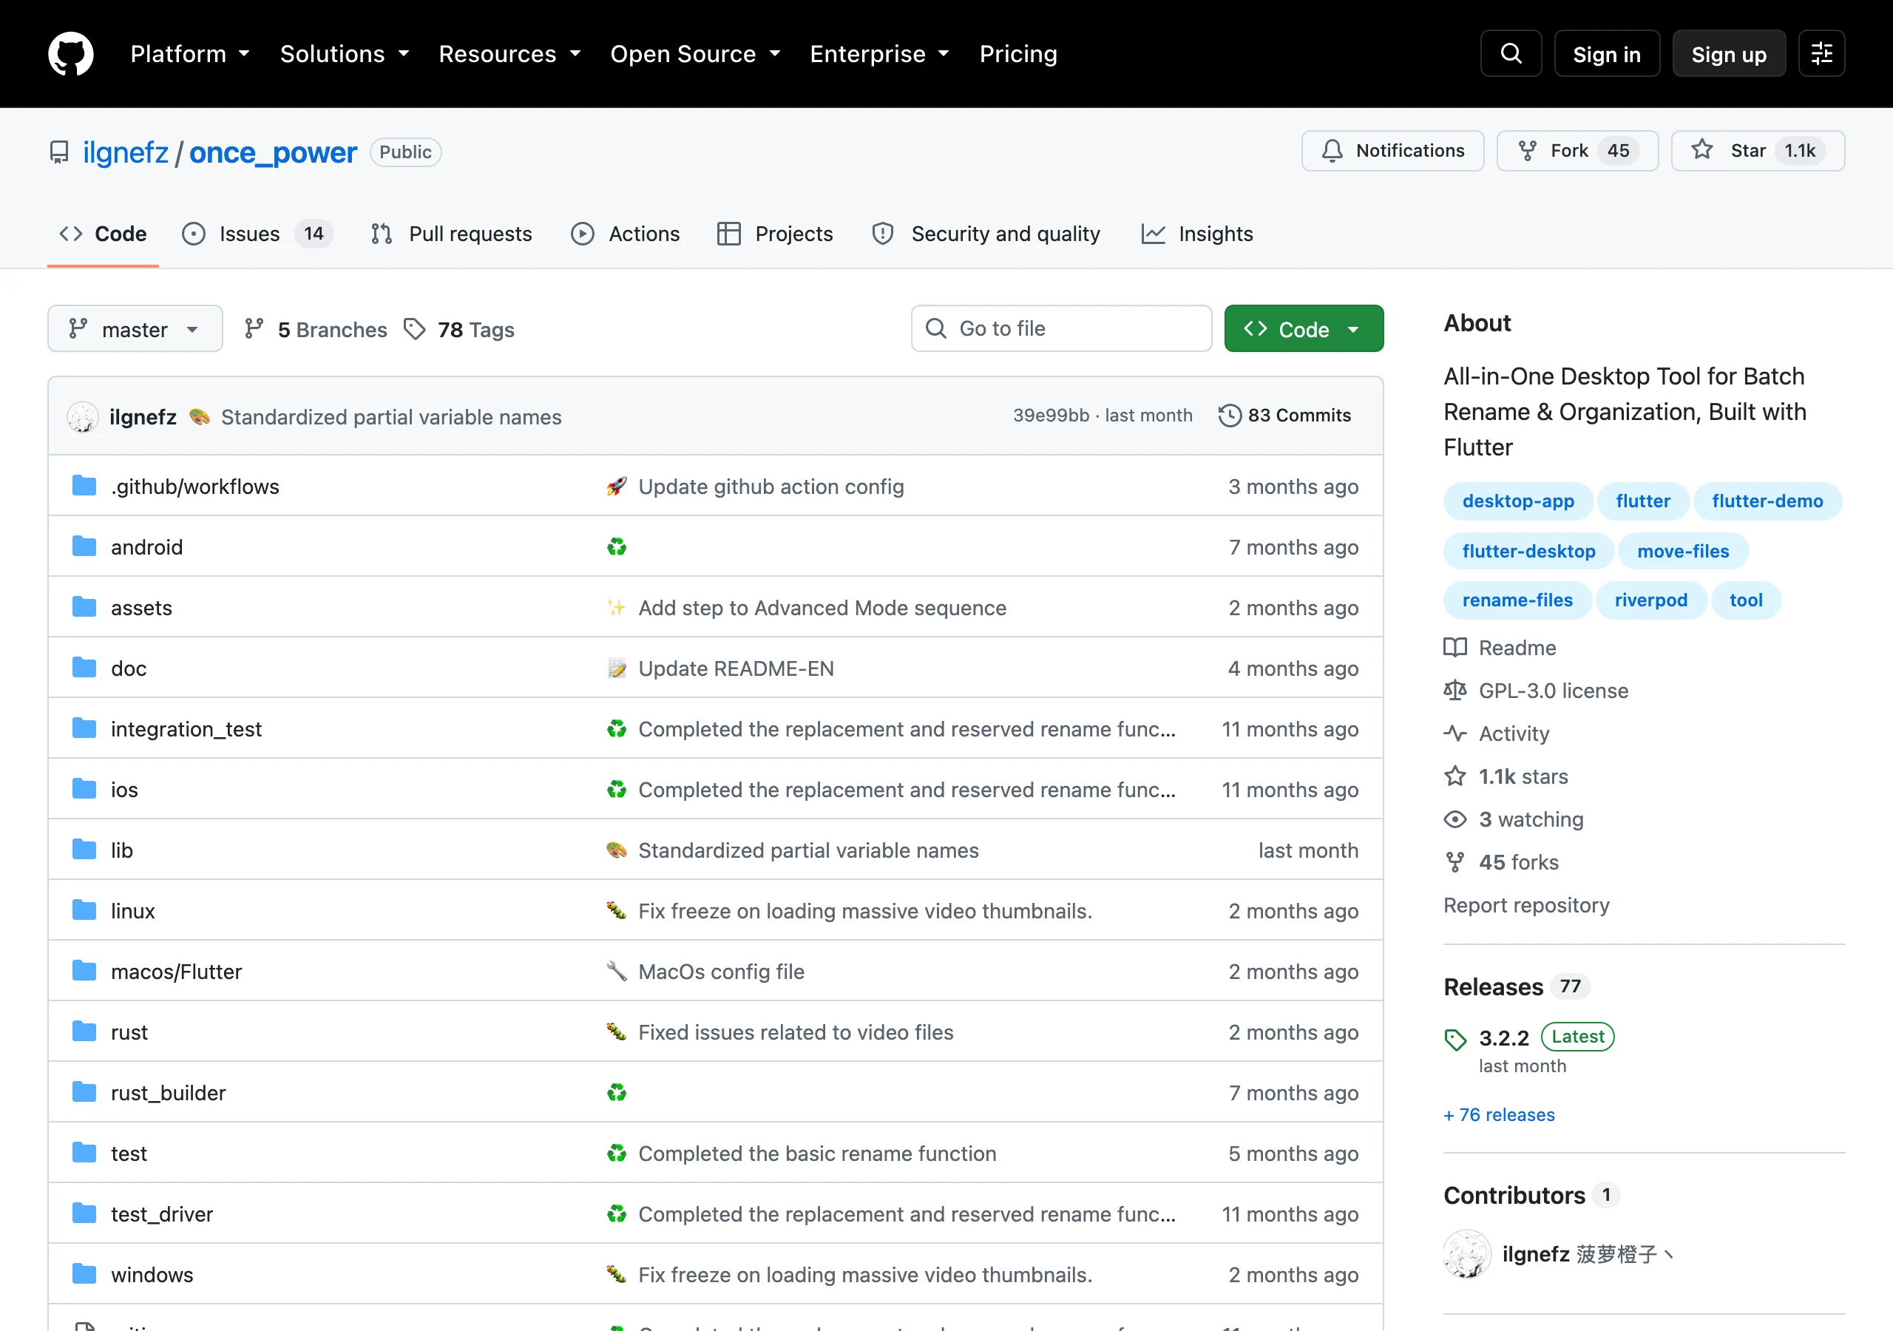Click the pulse icon next to Activity
Viewport: 1893px width, 1331px height.
(x=1455, y=733)
